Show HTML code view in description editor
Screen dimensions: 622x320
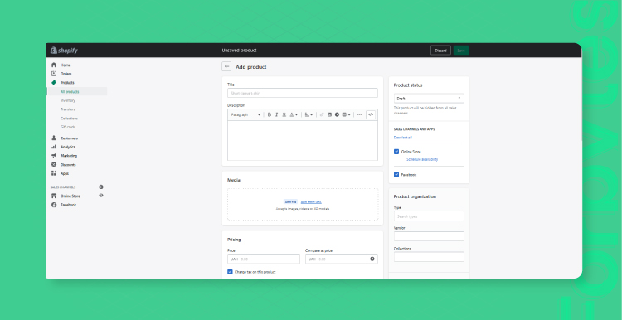tap(371, 114)
